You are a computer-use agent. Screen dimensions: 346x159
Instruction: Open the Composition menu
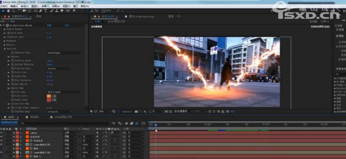25,6
